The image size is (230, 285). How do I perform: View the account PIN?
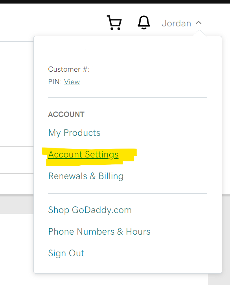(x=72, y=82)
